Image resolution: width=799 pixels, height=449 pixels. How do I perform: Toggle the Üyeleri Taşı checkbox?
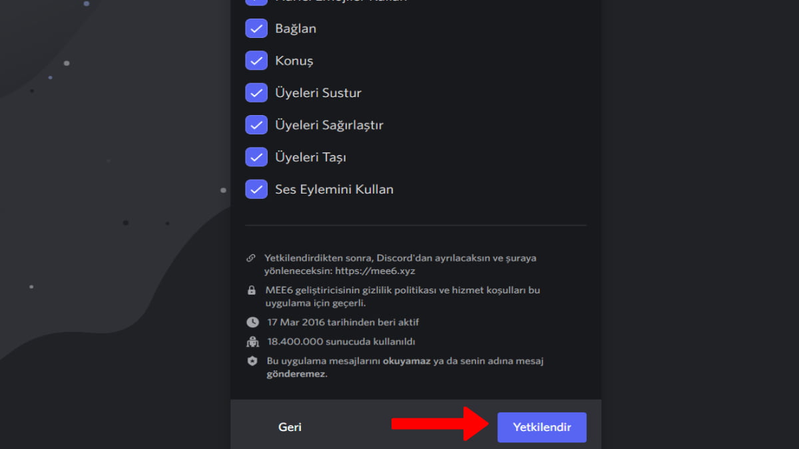pyautogui.click(x=256, y=157)
